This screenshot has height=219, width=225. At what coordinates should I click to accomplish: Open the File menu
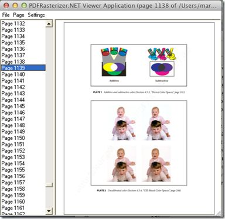[x=6, y=15]
